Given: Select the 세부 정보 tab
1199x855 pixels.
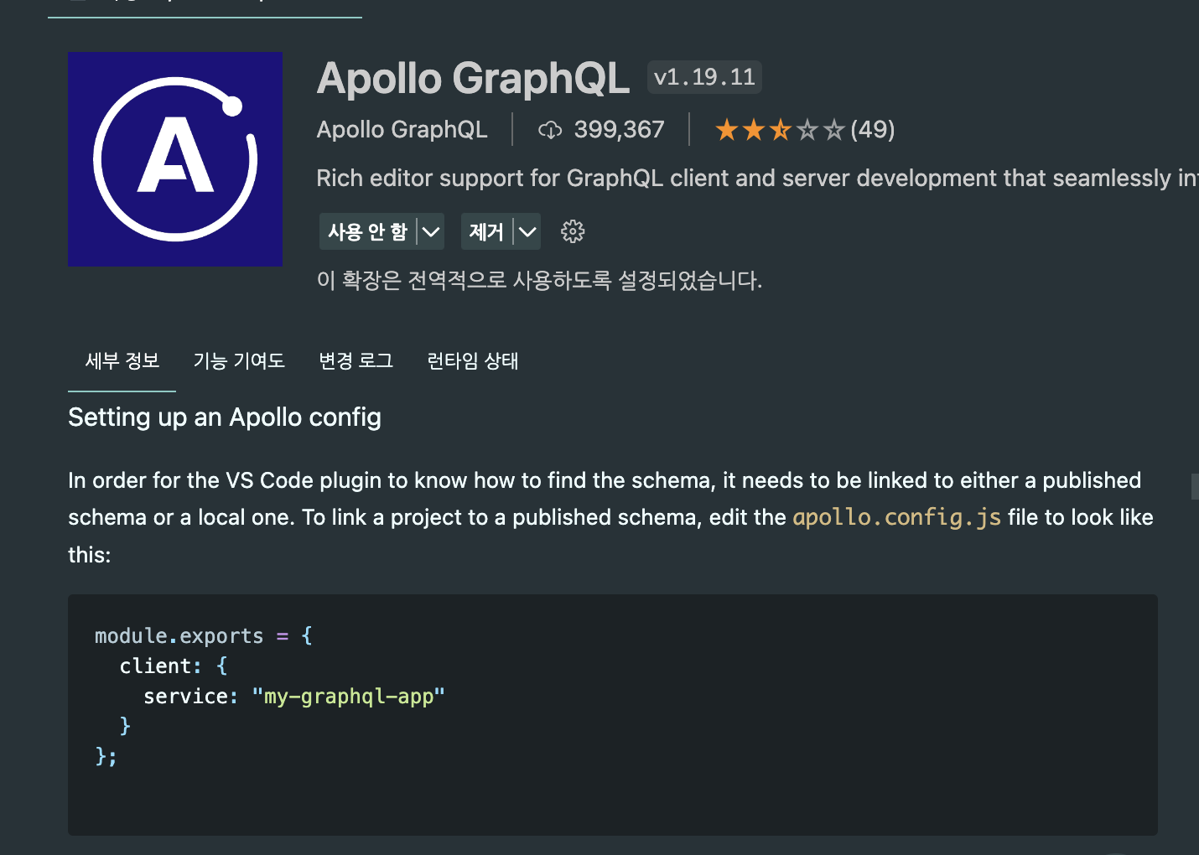Looking at the screenshot, I should click(x=122, y=361).
